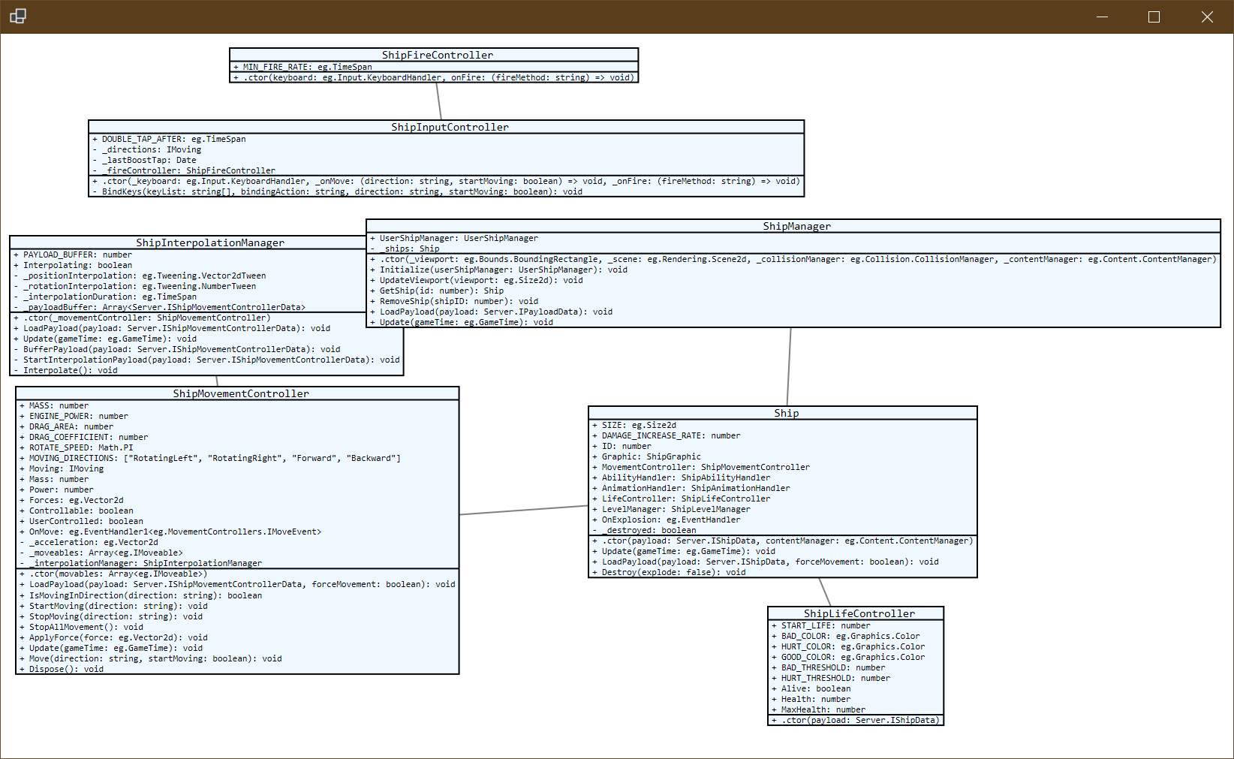1234x759 pixels.
Task: Click DRAG_AREA: number field
Action: click(66, 426)
